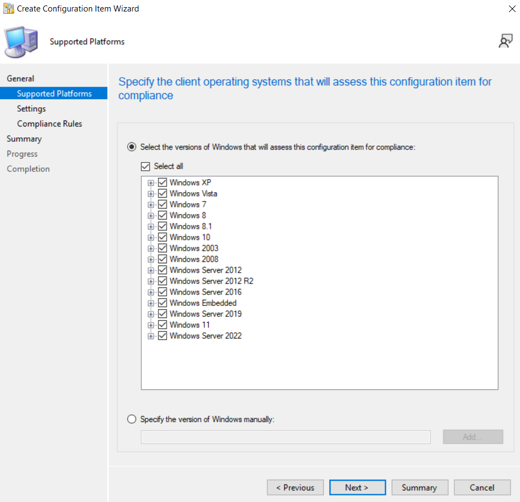Choose Specify the version of Windows manually
520x502 pixels.
click(x=132, y=419)
